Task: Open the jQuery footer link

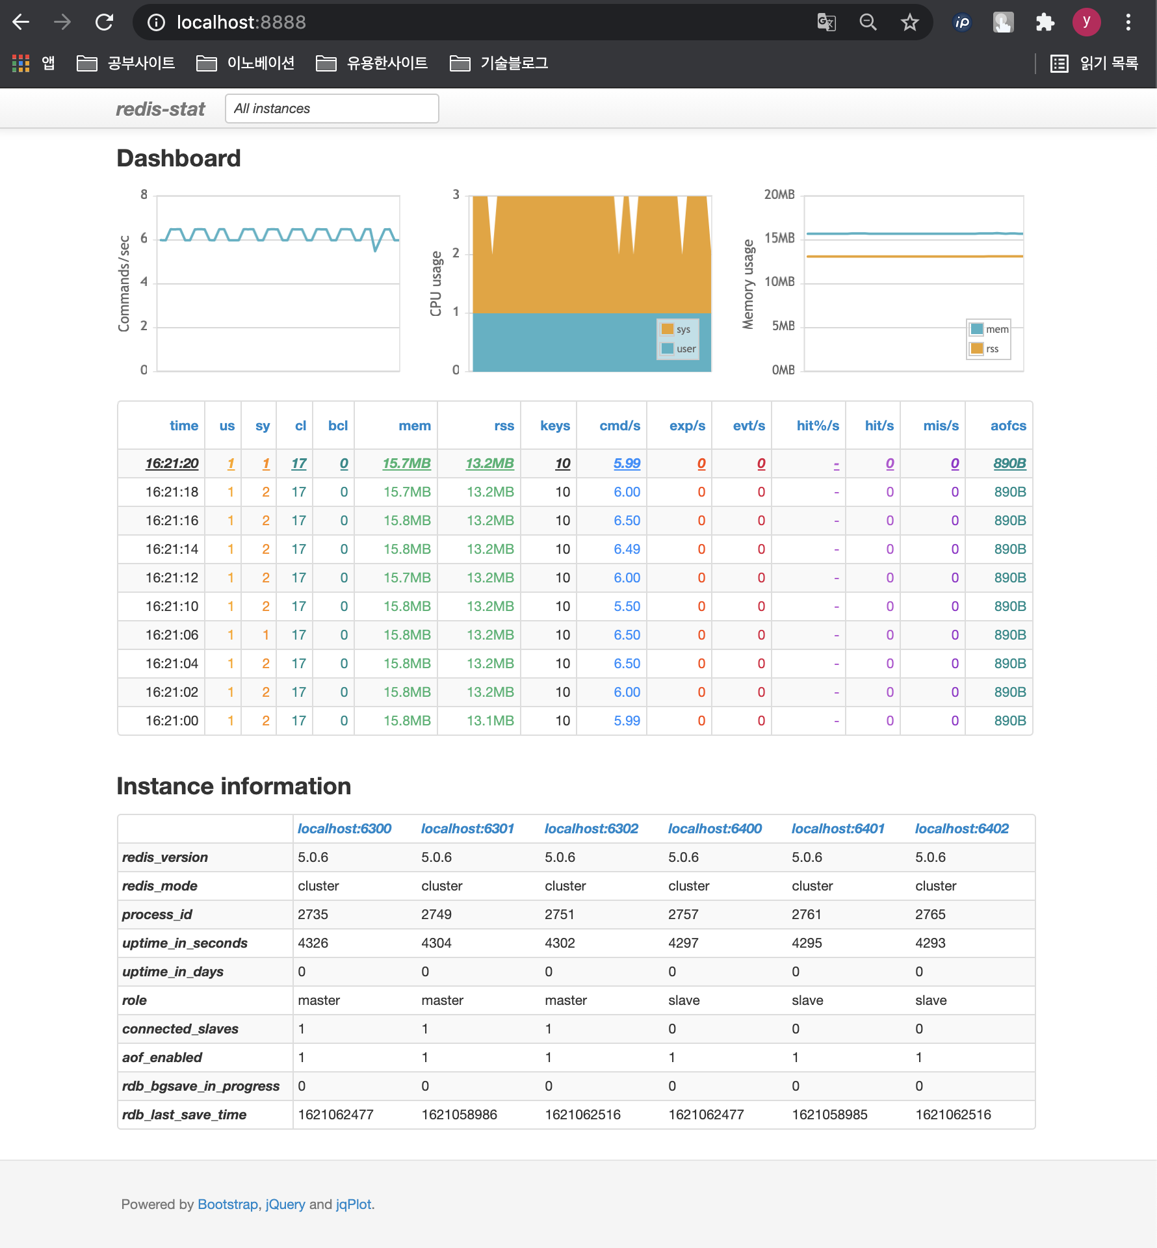Action: click(285, 1204)
